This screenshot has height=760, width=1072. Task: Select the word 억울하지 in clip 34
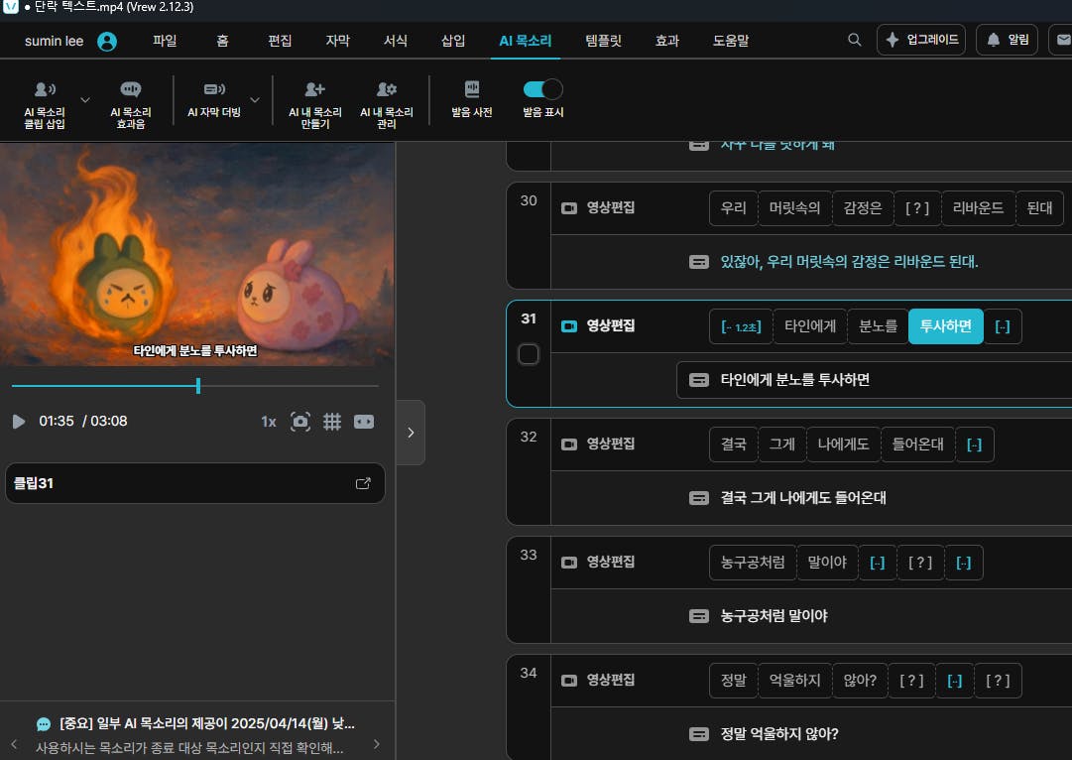794,681
